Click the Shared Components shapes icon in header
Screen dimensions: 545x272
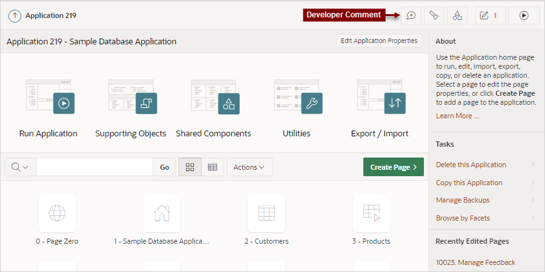(x=457, y=15)
